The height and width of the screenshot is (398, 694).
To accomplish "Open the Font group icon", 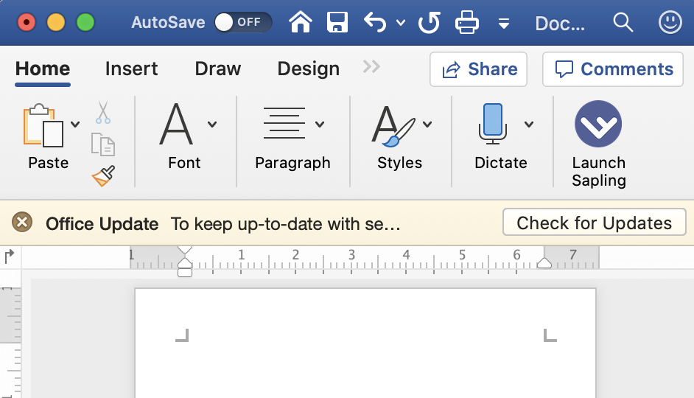I will [x=176, y=125].
